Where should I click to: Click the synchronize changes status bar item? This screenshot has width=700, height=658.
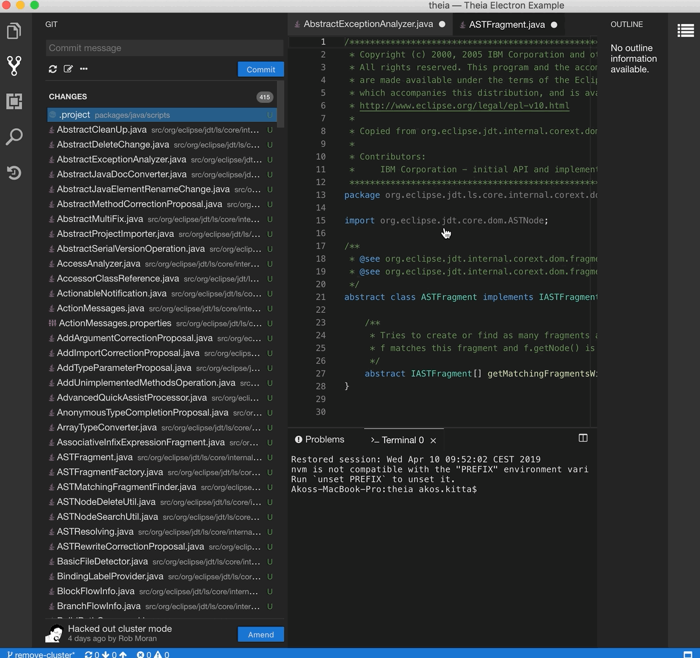coord(106,654)
